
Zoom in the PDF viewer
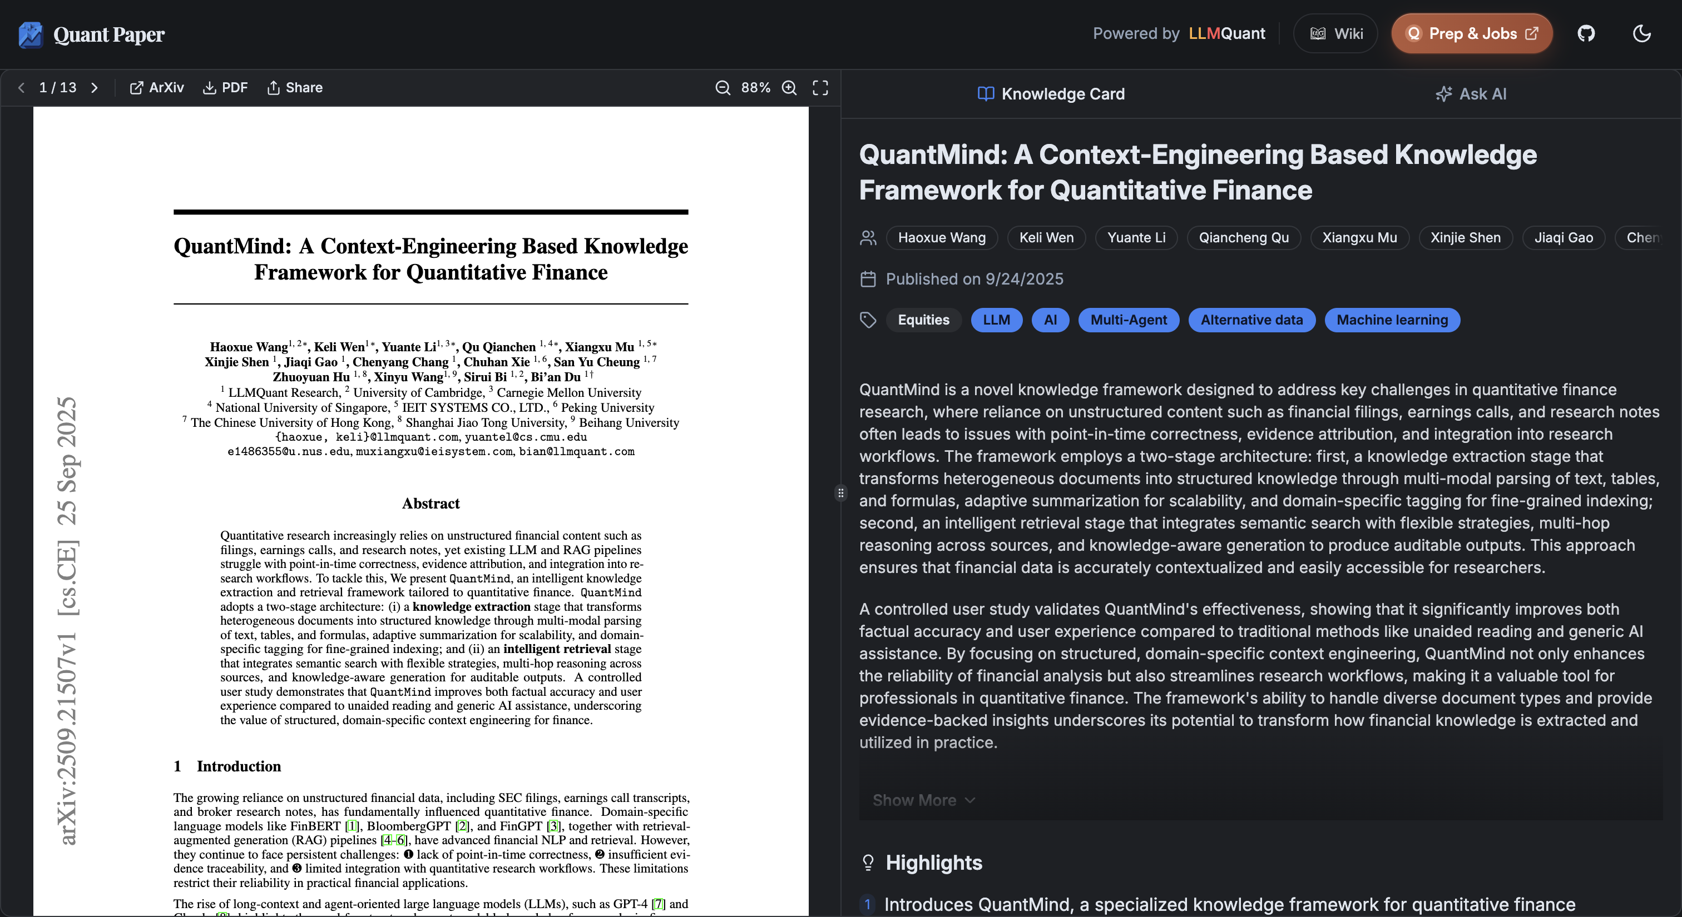pos(789,87)
